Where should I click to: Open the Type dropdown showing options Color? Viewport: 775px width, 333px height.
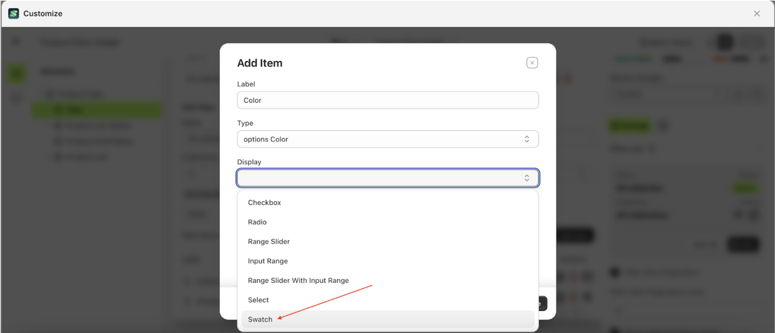387,139
